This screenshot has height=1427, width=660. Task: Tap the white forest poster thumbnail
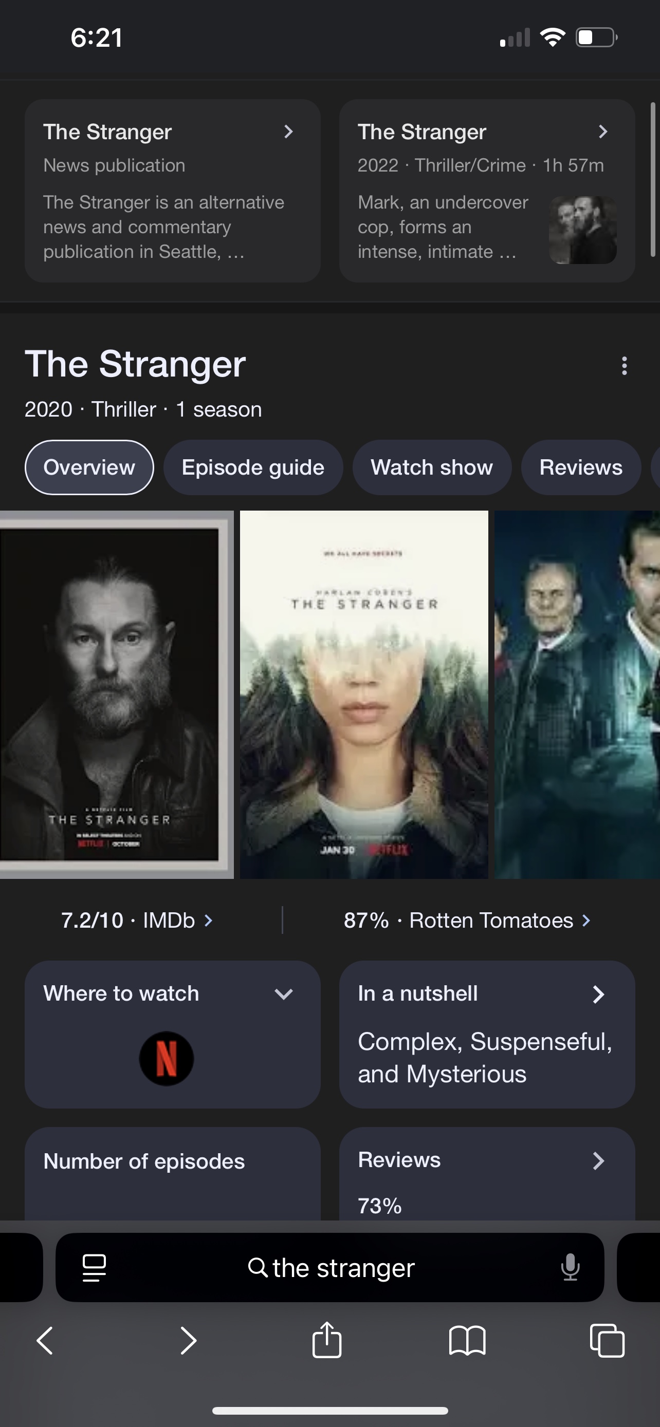point(364,694)
